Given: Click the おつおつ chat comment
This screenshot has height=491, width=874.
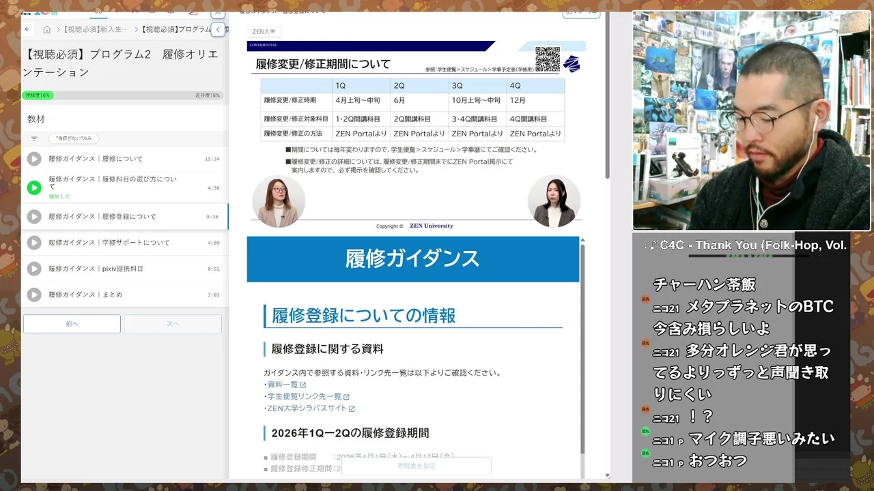Looking at the screenshot, I should click(718, 461).
